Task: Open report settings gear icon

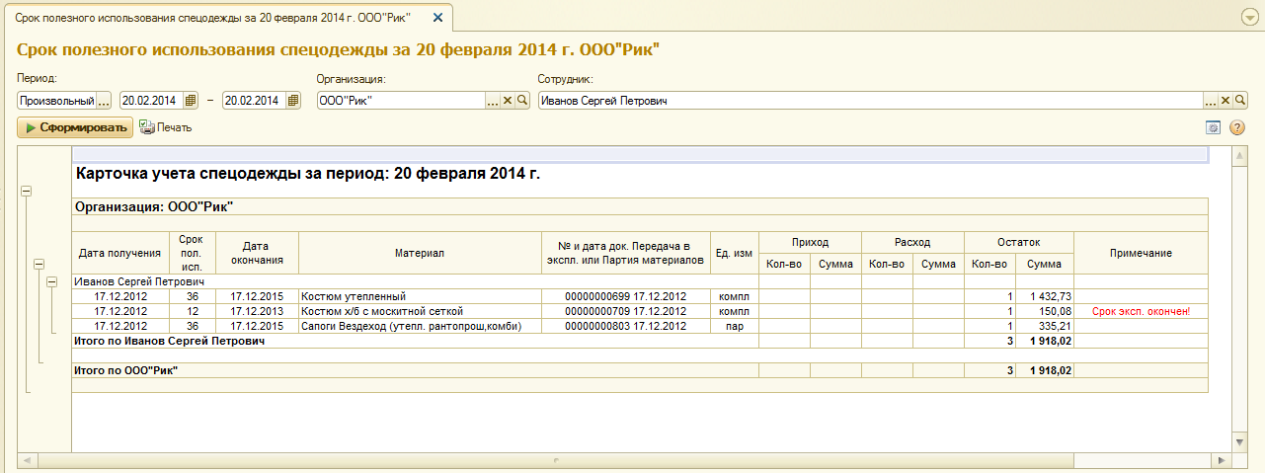Action: [x=1214, y=127]
